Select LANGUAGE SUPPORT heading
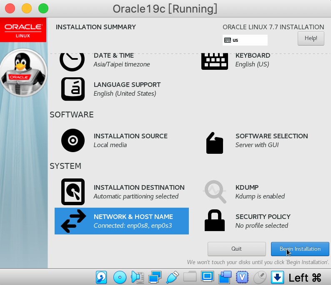Screen dimensions: 331x285 [x=127, y=85]
